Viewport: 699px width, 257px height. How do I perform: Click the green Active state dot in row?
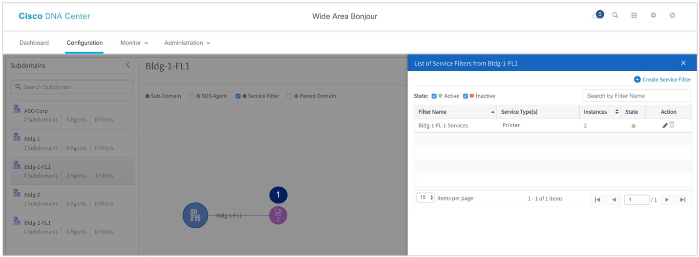coord(634,126)
